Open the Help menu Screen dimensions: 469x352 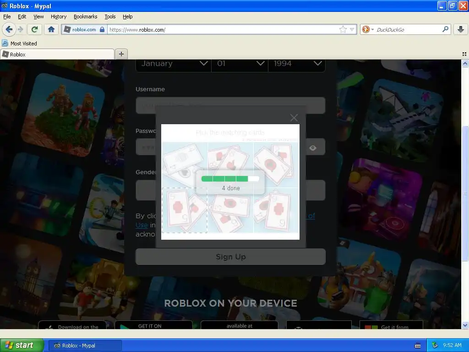point(127,16)
